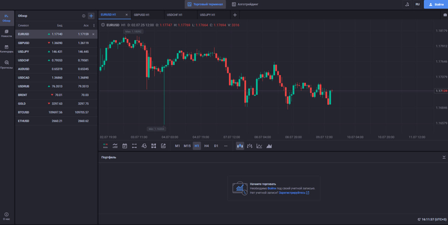This screenshot has height=225, width=448.
Task: Click the Зарегистрируйтесь registration link
Action: pos(294,193)
